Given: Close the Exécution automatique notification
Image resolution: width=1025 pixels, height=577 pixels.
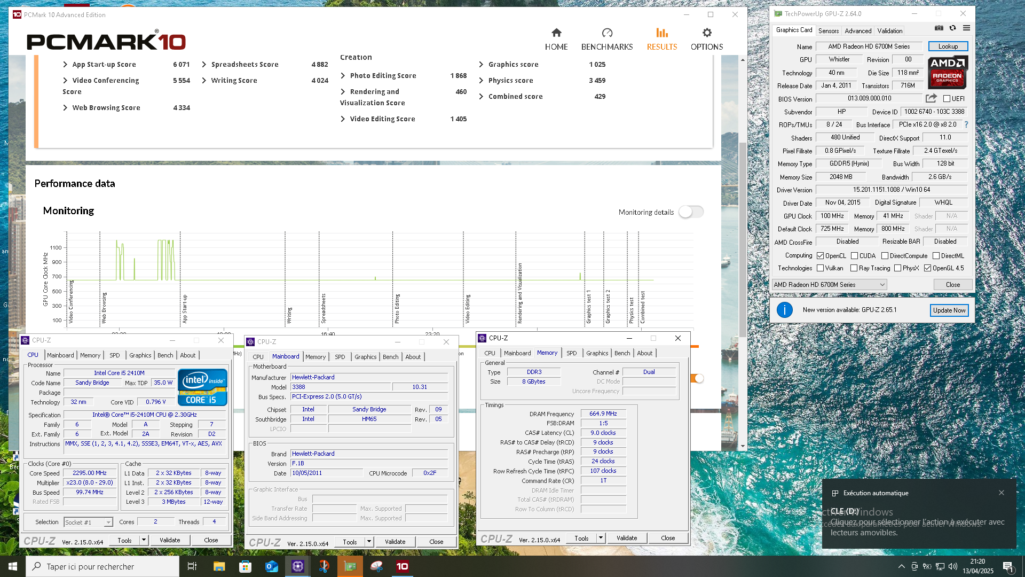Looking at the screenshot, I should point(1002,493).
